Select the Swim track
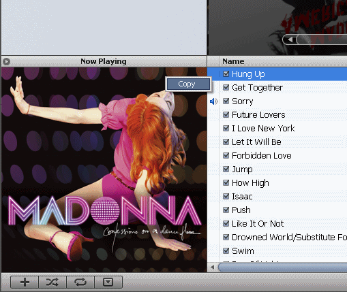Screen dimensions: 347x292 [x=243, y=251]
